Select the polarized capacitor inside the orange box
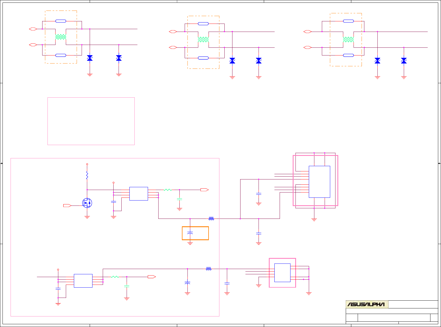 190,233
